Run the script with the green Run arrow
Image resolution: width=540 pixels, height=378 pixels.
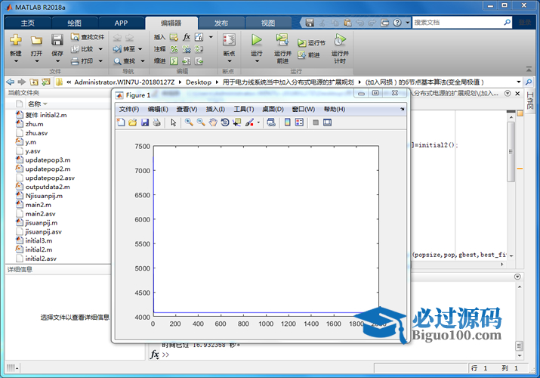pos(256,39)
